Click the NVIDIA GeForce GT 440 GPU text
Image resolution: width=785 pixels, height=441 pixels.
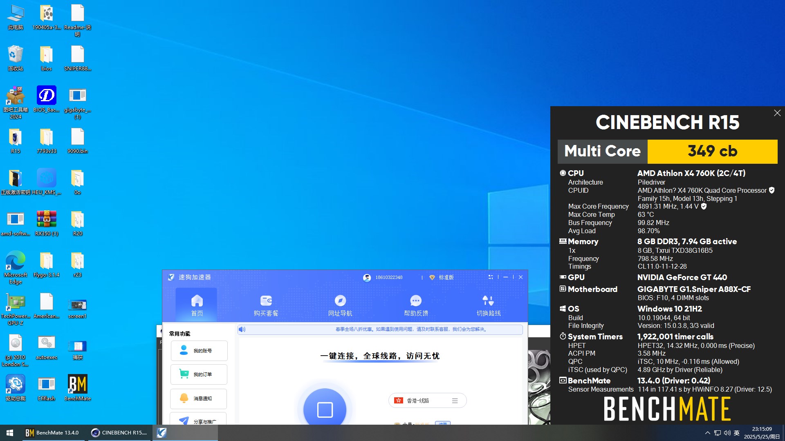point(682,277)
